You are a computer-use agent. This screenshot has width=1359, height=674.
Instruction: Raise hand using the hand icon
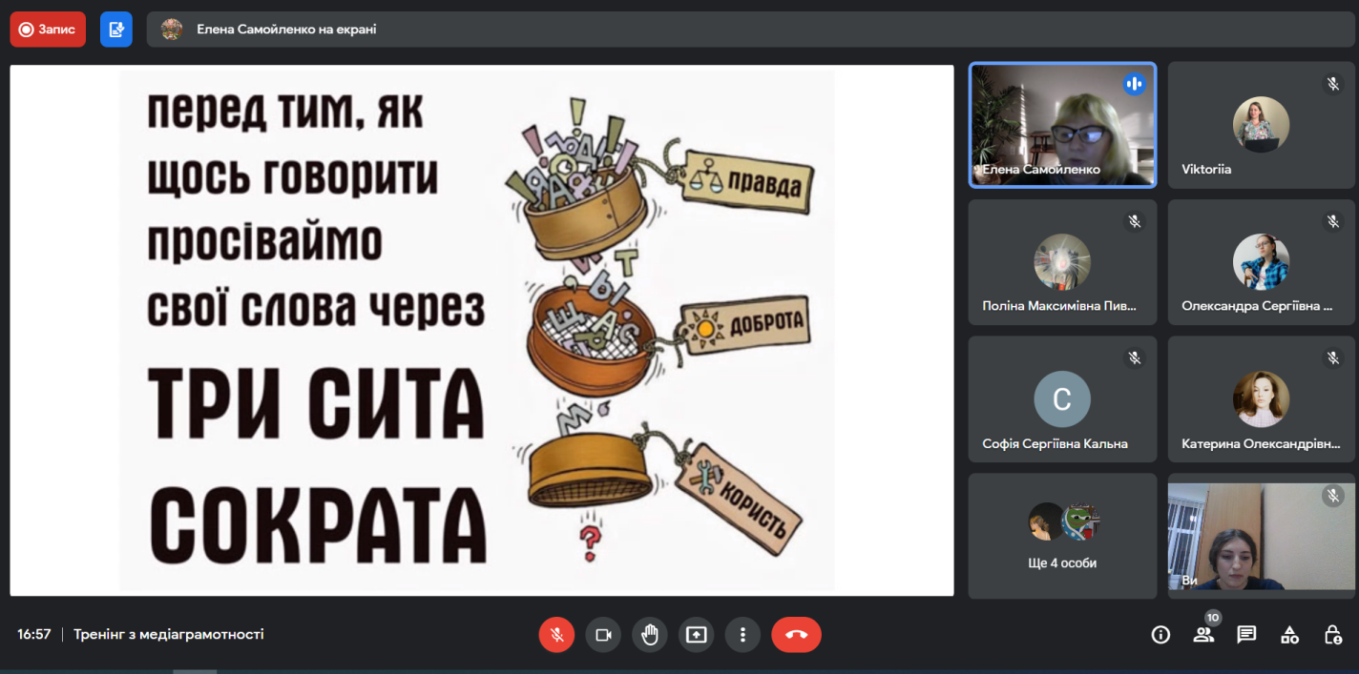coord(650,635)
